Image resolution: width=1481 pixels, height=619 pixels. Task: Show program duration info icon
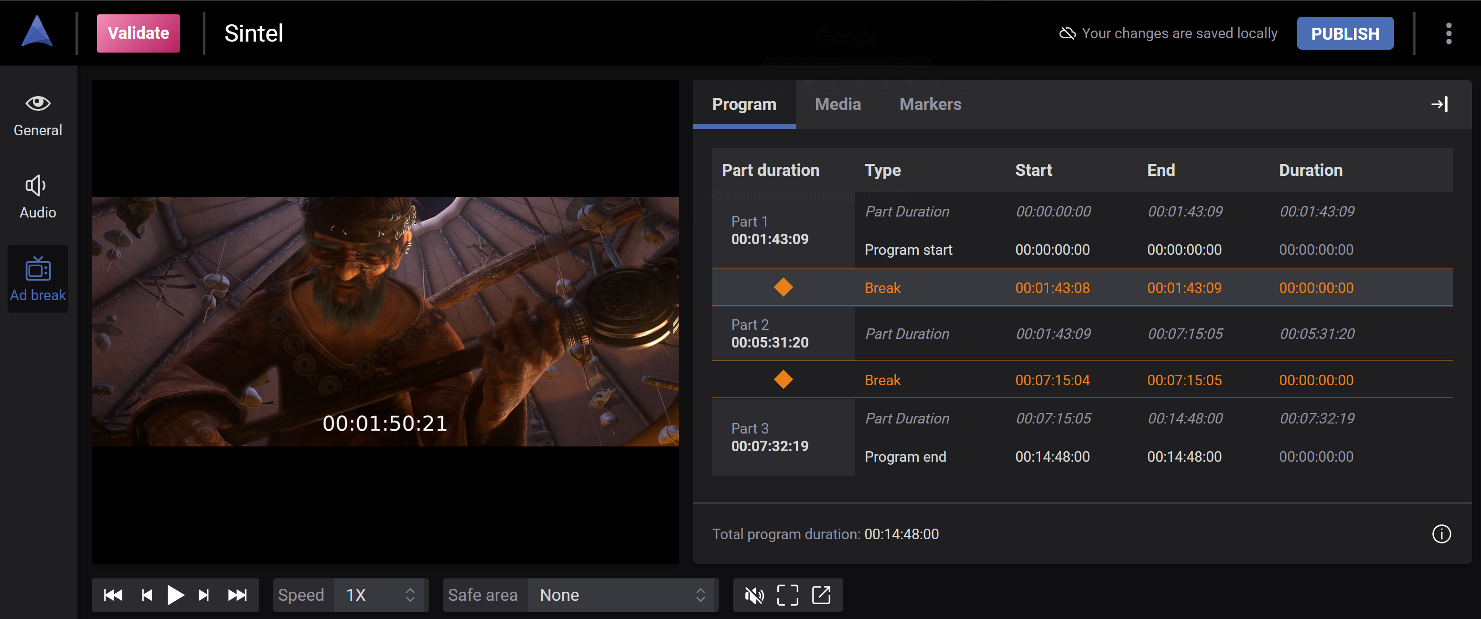click(1441, 534)
